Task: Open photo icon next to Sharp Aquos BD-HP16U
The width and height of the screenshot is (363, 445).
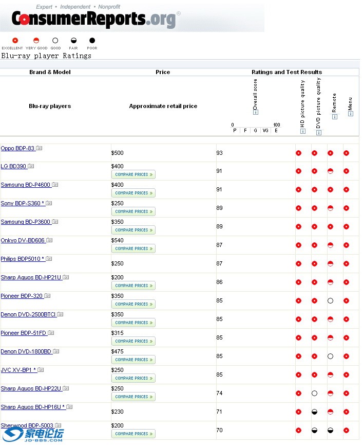Action: click(x=69, y=407)
